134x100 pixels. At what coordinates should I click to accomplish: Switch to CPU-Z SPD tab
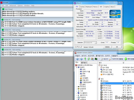click(x=101, y=7)
